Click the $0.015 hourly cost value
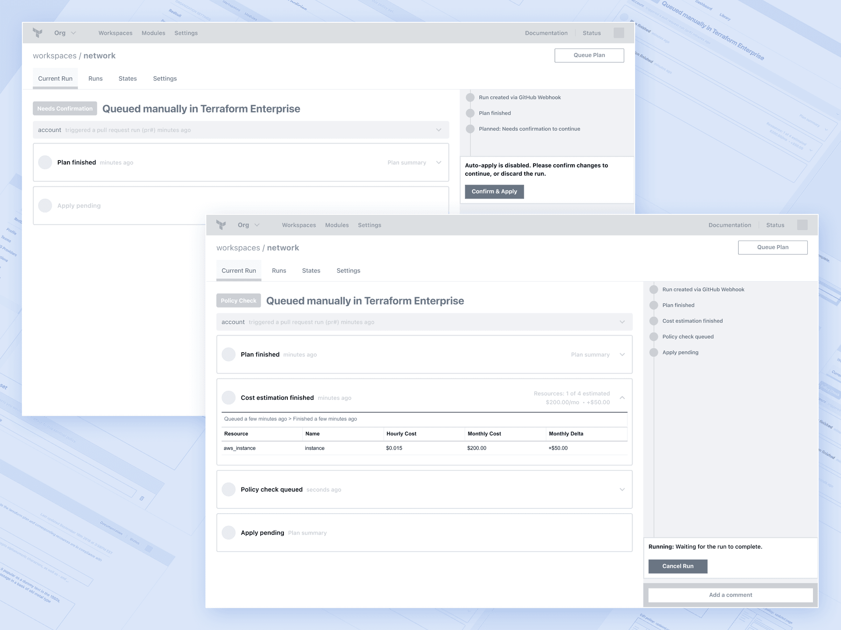Screen dimensions: 841x630 [x=394, y=448]
